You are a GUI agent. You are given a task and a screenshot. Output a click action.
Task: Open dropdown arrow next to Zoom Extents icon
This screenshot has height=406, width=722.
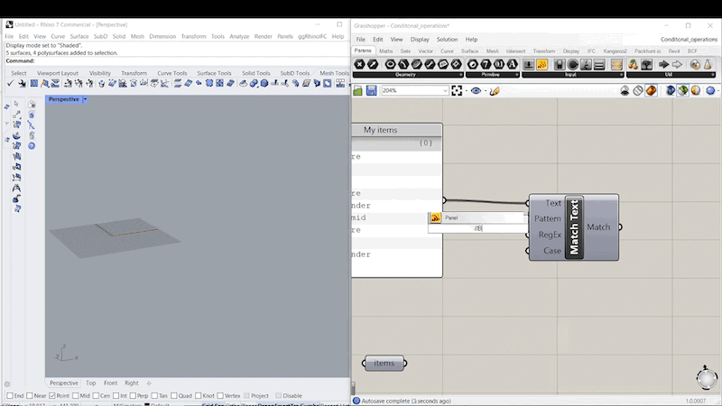click(x=466, y=91)
